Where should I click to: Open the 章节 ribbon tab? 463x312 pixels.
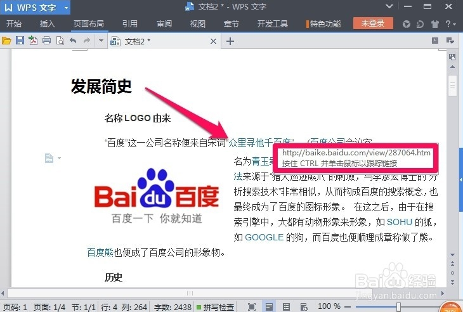tap(231, 23)
